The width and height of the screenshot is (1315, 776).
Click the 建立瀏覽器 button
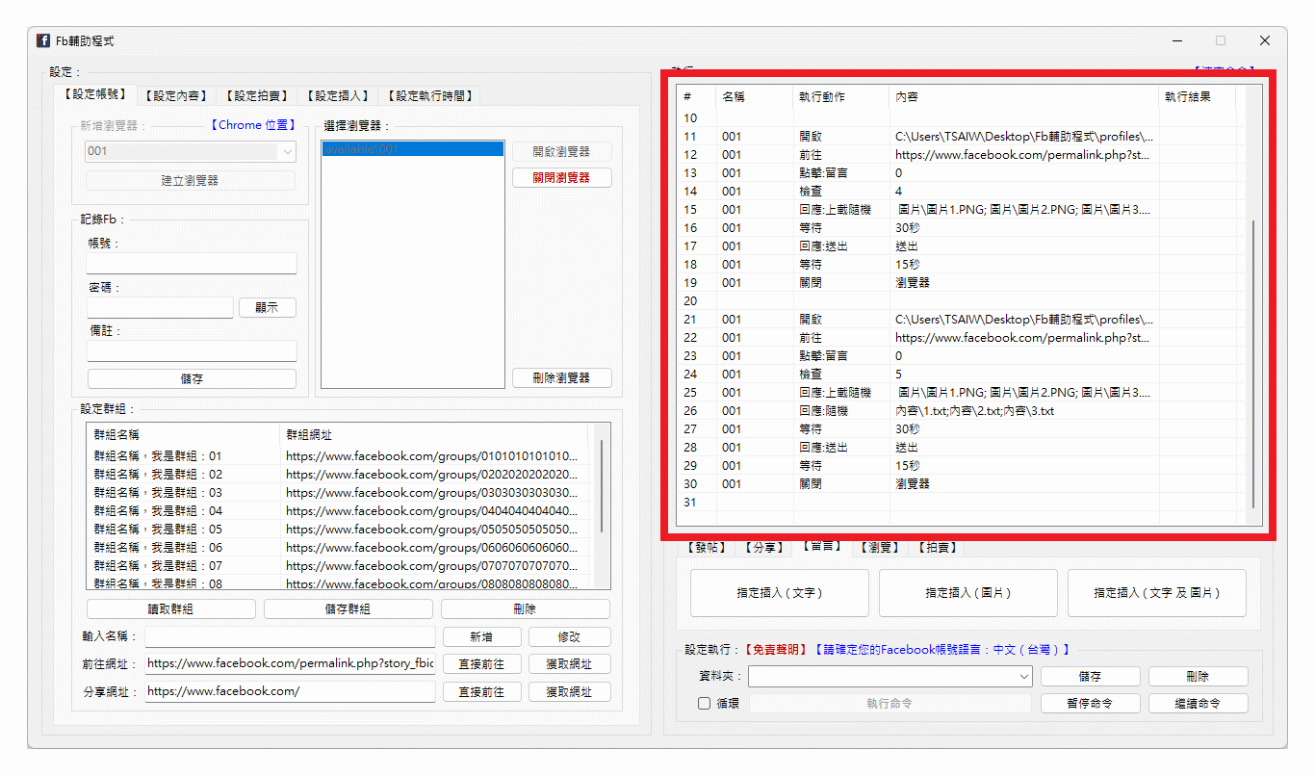click(x=191, y=180)
